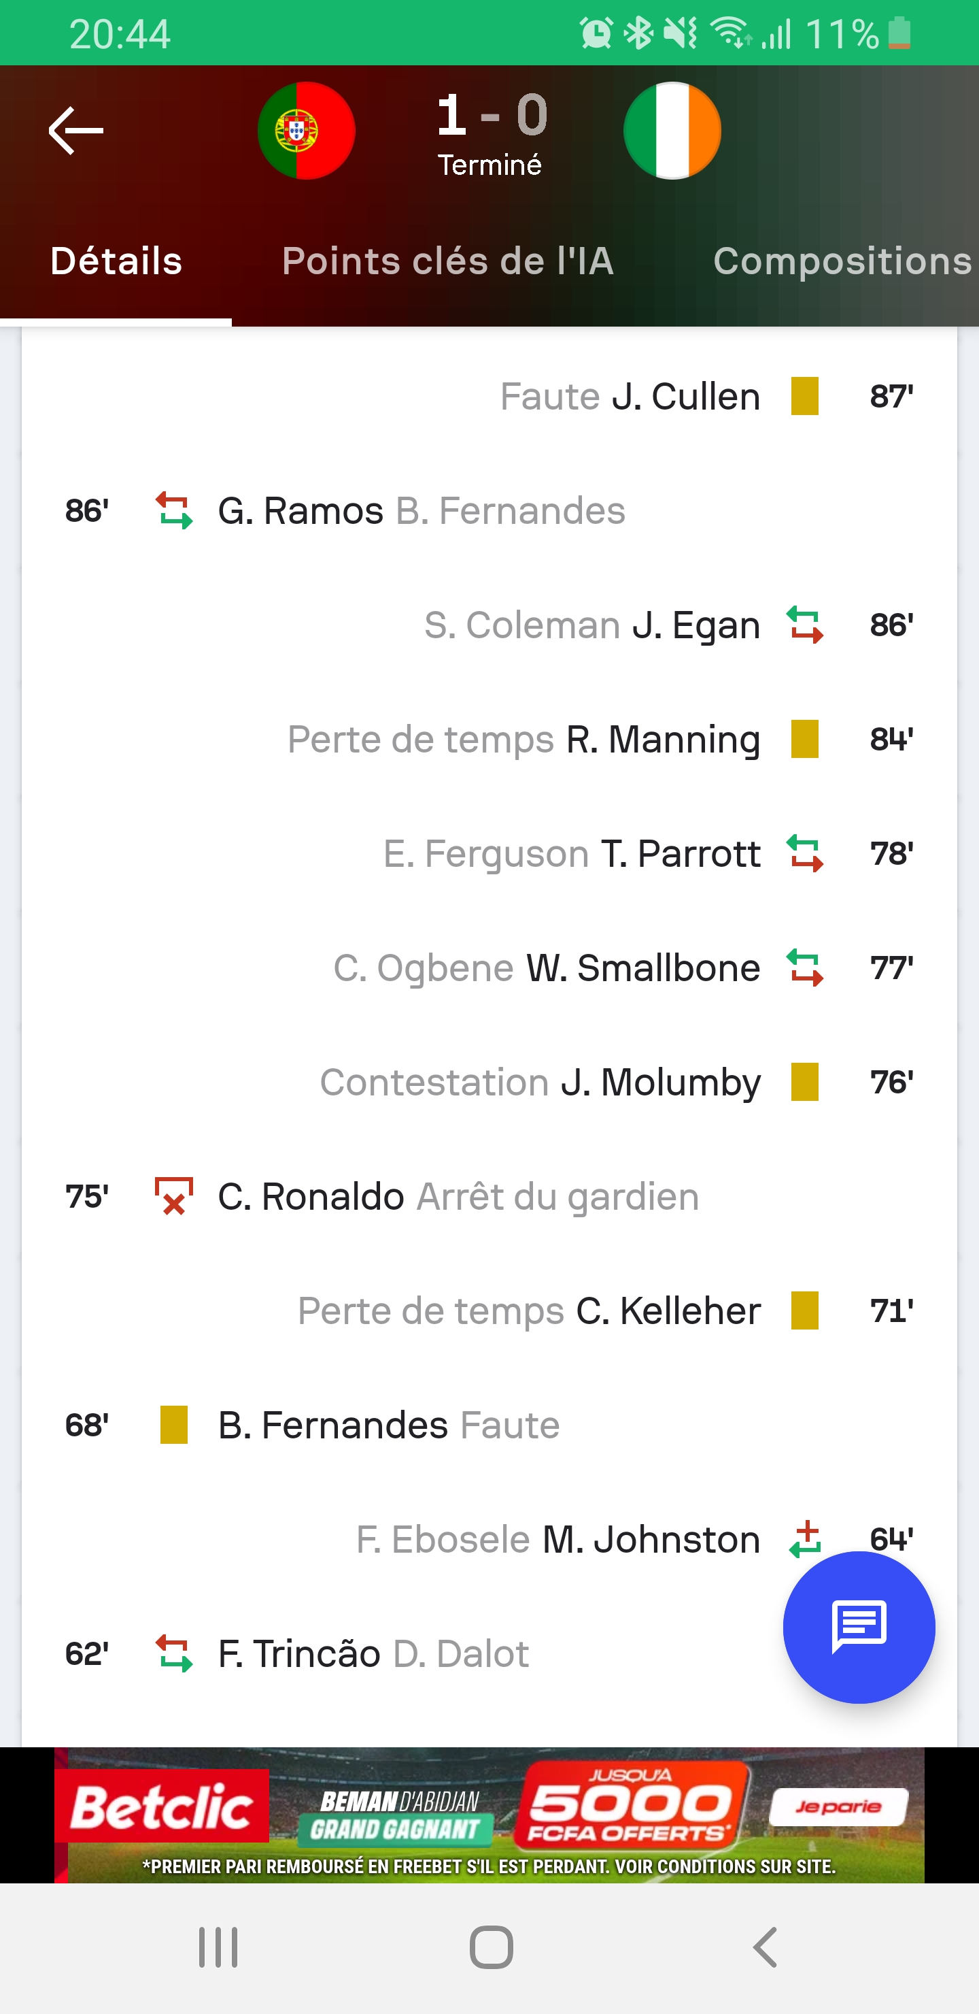The height and width of the screenshot is (2014, 979).
Task: Tap substitution icon next to J. Egan
Action: tap(805, 625)
